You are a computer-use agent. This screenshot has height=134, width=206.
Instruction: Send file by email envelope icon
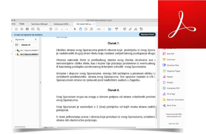pyautogui.click(x=33, y=29)
